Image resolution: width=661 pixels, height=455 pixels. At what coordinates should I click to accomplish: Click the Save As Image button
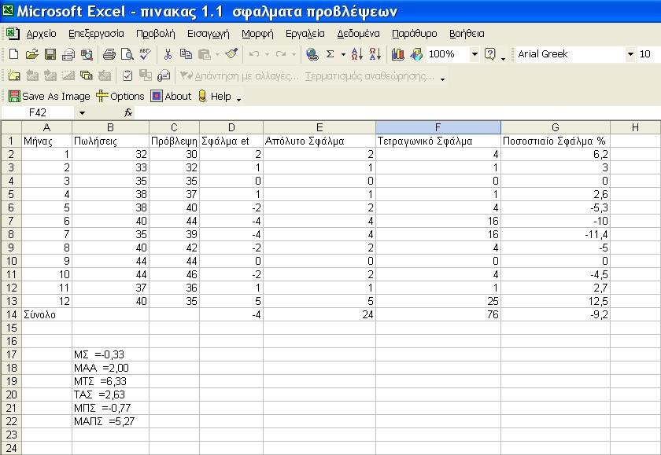(49, 97)
